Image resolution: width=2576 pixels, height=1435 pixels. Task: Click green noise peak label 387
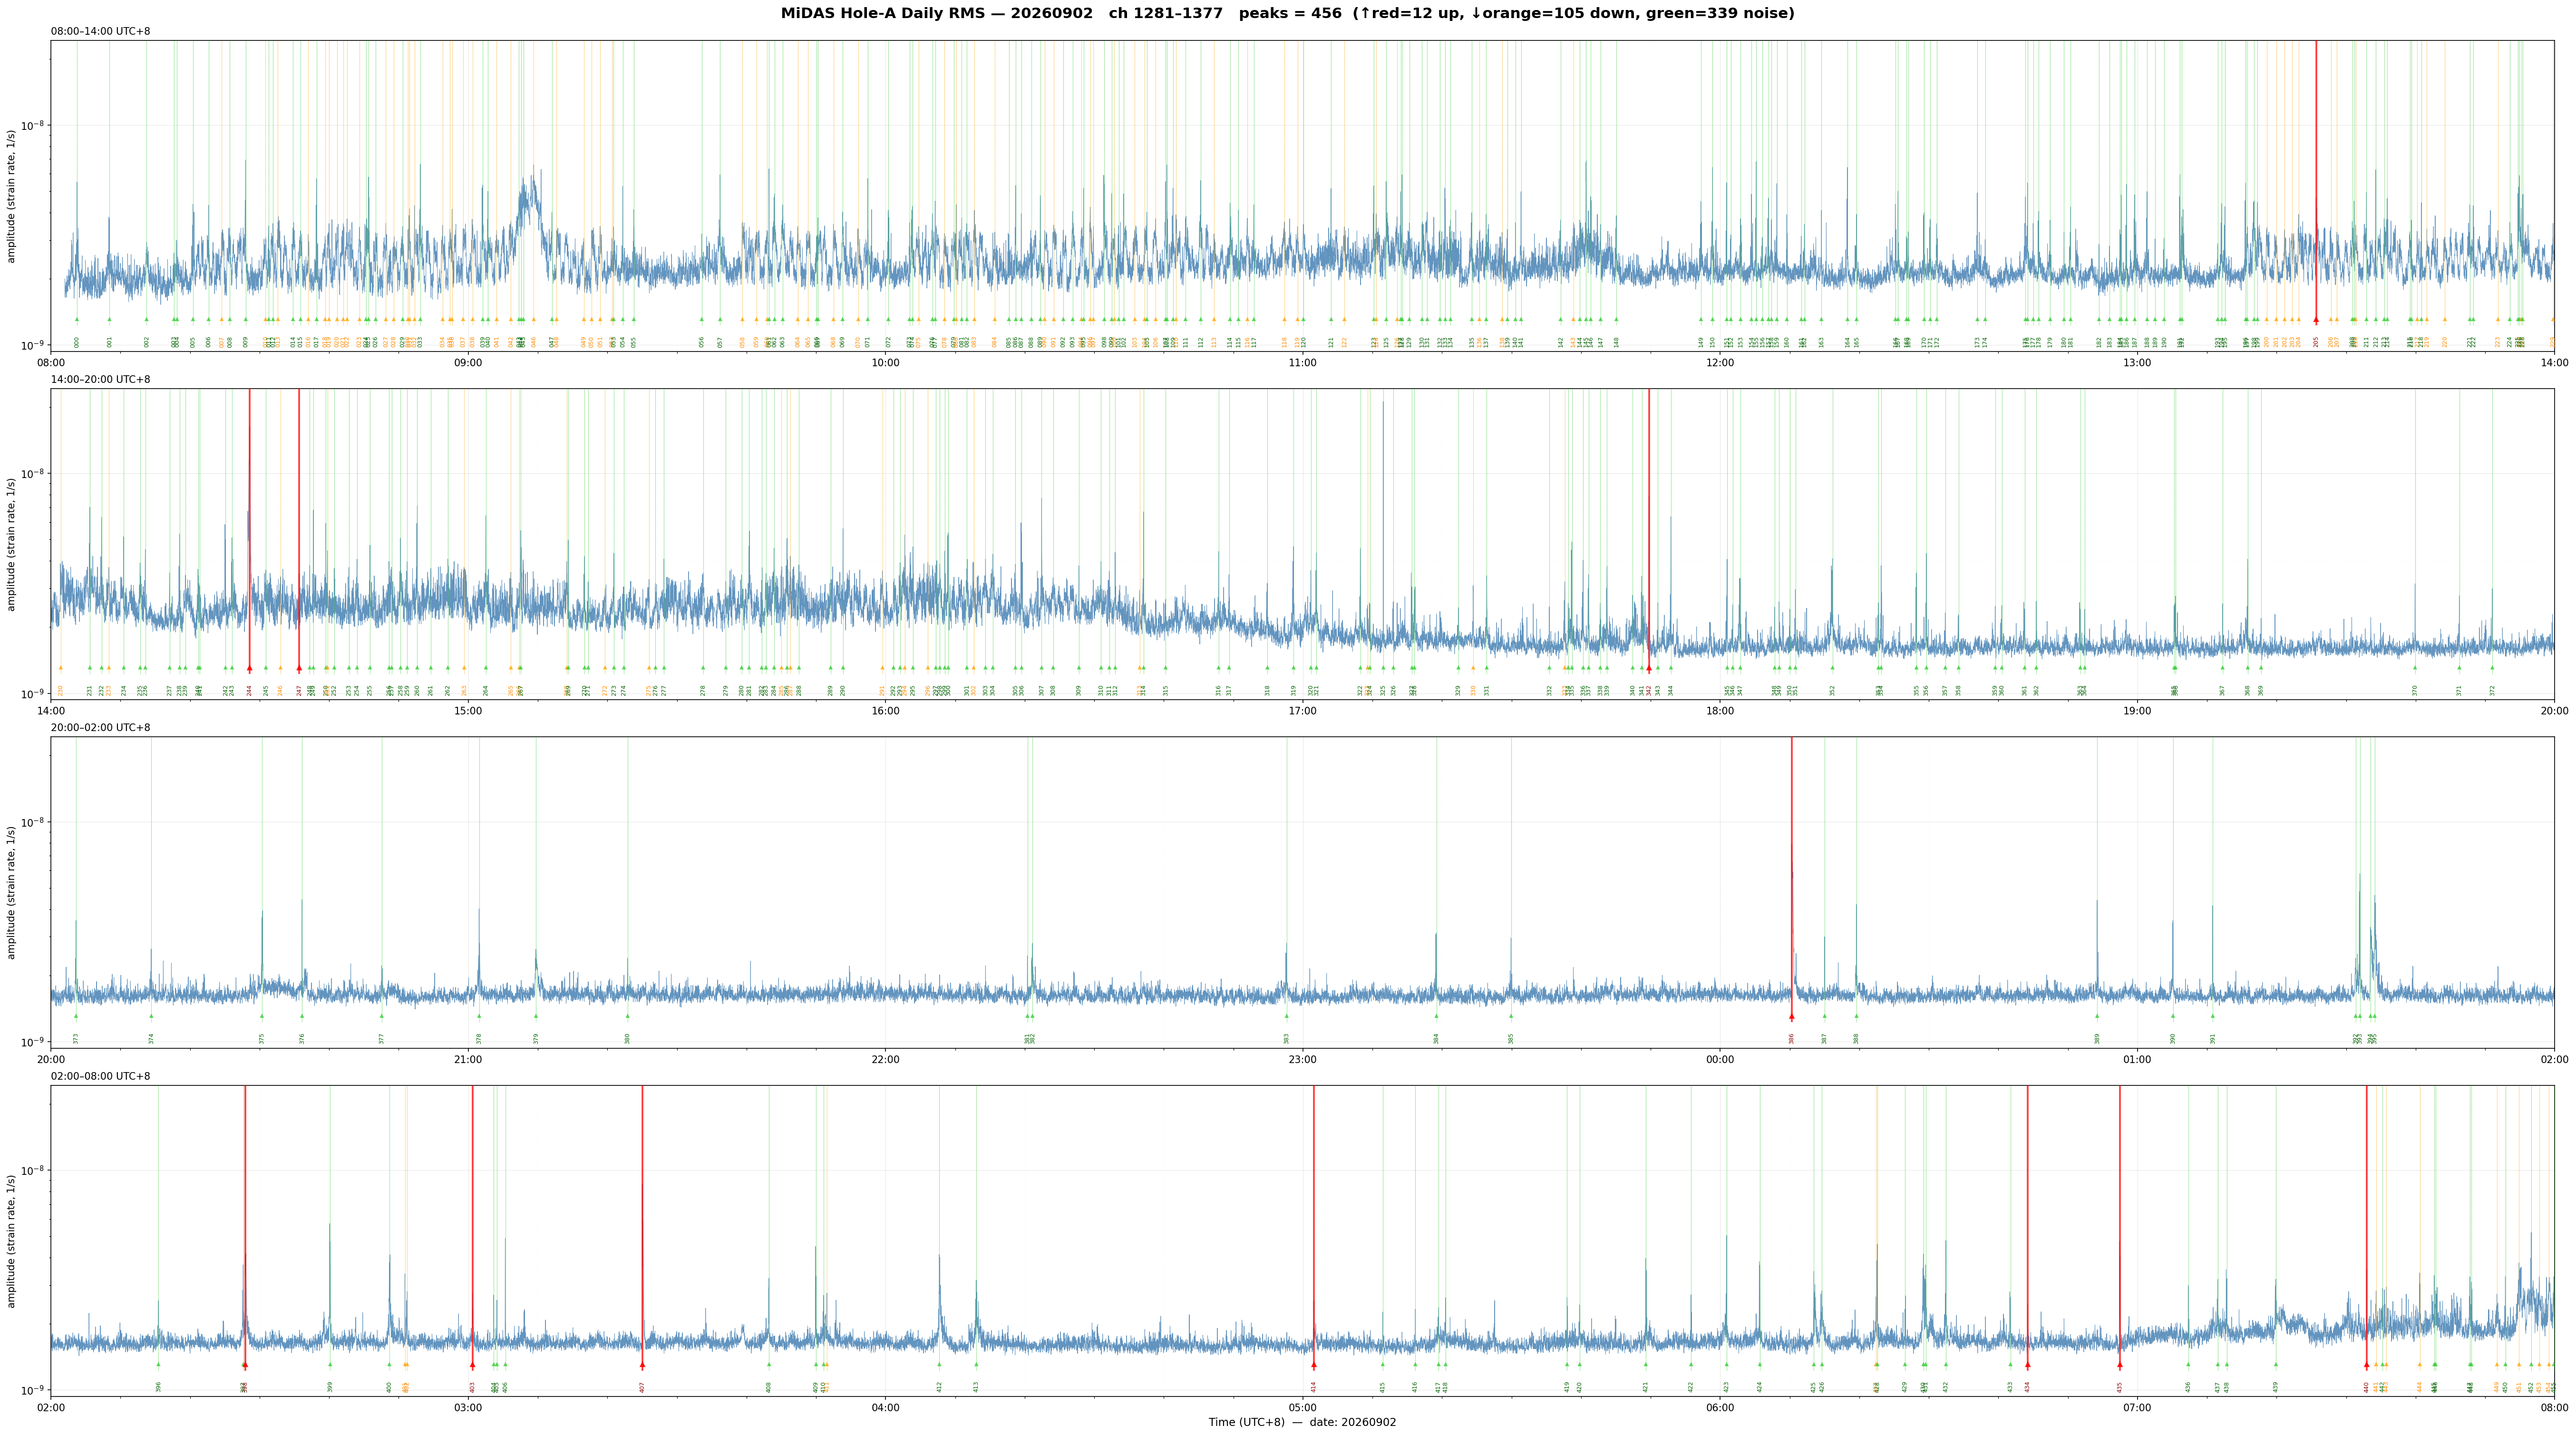1824,1038
